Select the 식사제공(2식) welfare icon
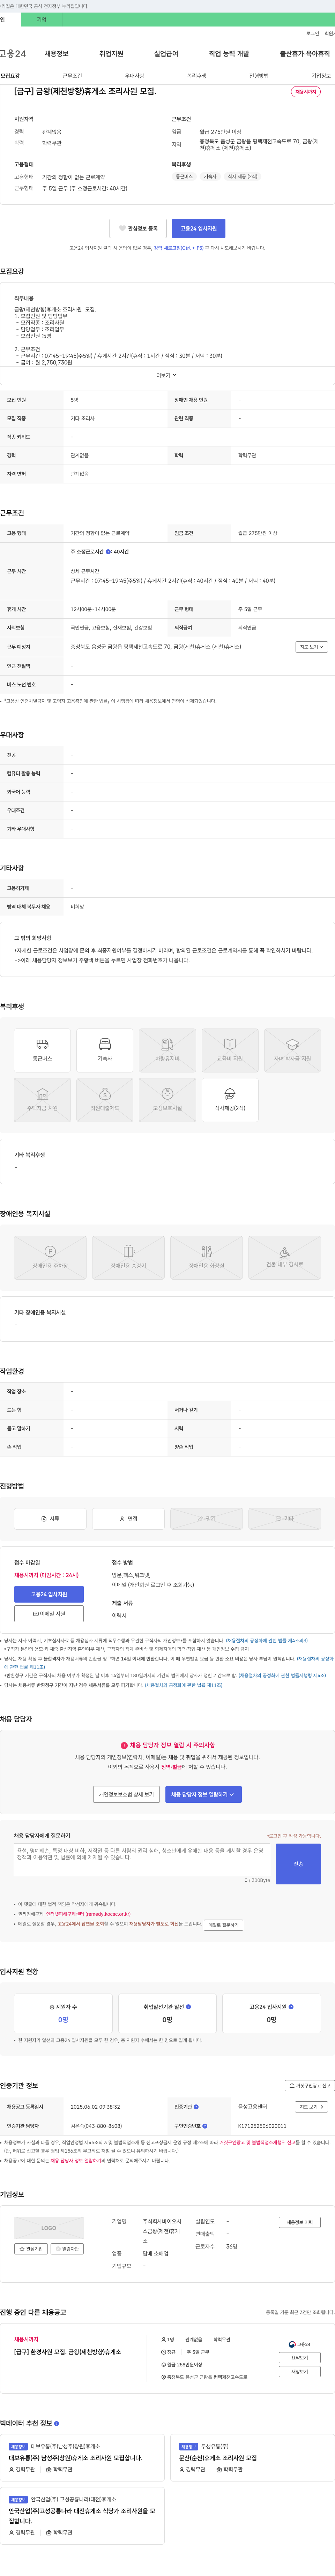This screenshot has height=2576, width=335. point(230,1100)
